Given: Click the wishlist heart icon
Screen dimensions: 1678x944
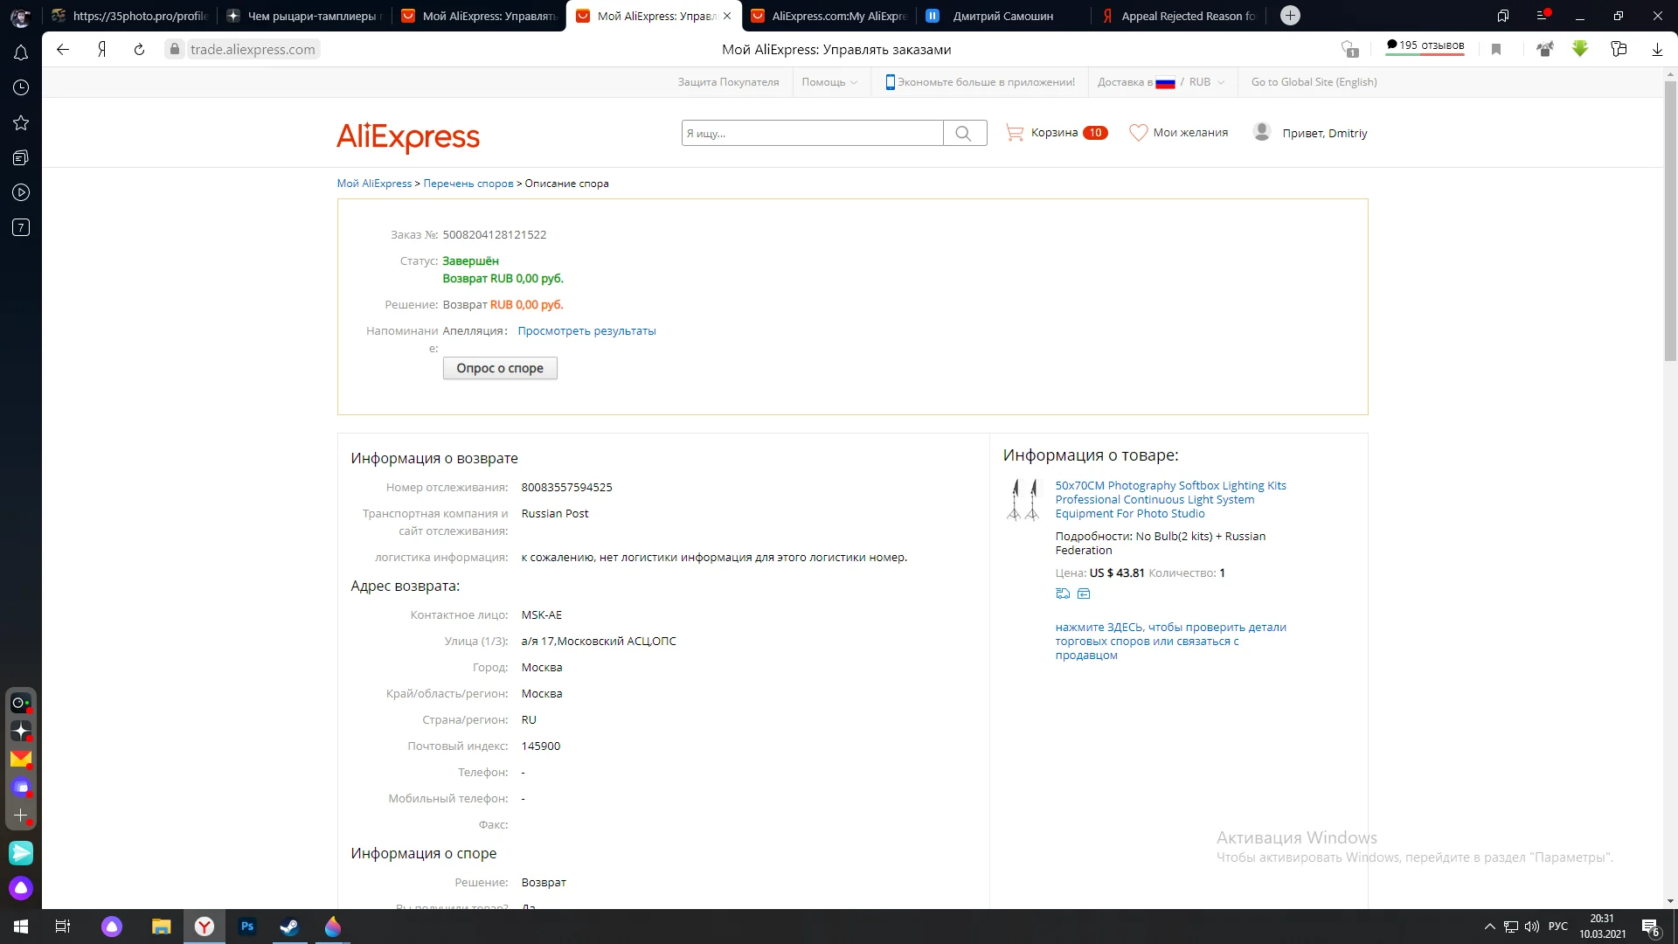Looking at the screenshot, I should point(1138,133).
